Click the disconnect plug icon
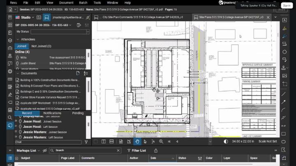Viewport: 296px width, 166px height. click(x=88, y=17)
